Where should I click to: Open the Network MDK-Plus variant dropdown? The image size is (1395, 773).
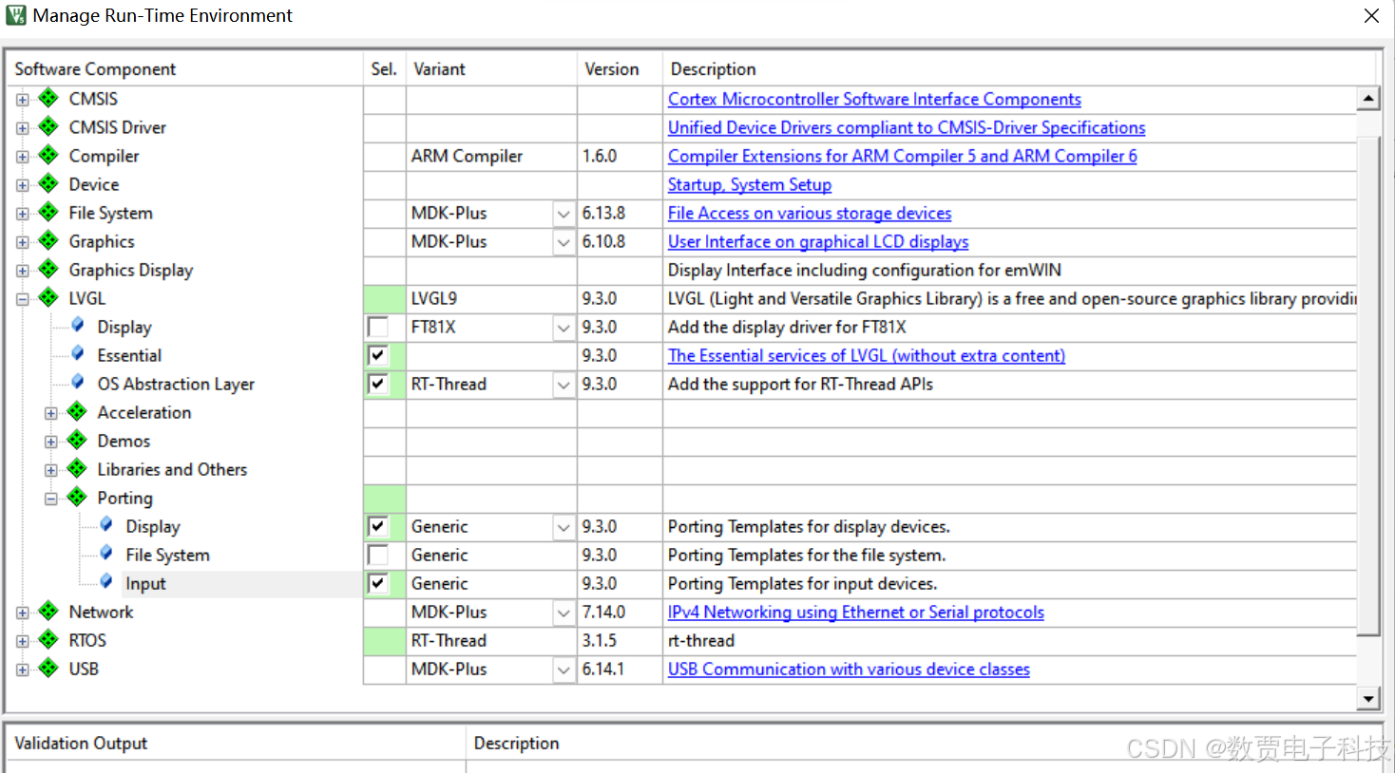(564, 613)
